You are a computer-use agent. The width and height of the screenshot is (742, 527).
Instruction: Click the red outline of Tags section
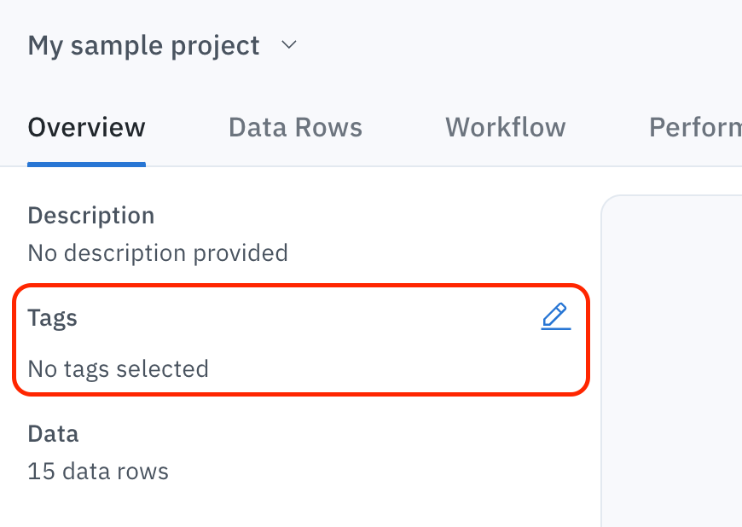click(x=301, y=286)
